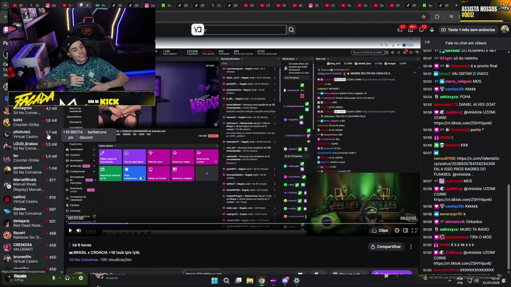This screenshot has width=511, height=287.
Task: Open Discord user settings gear
Action: pos(81,278)
